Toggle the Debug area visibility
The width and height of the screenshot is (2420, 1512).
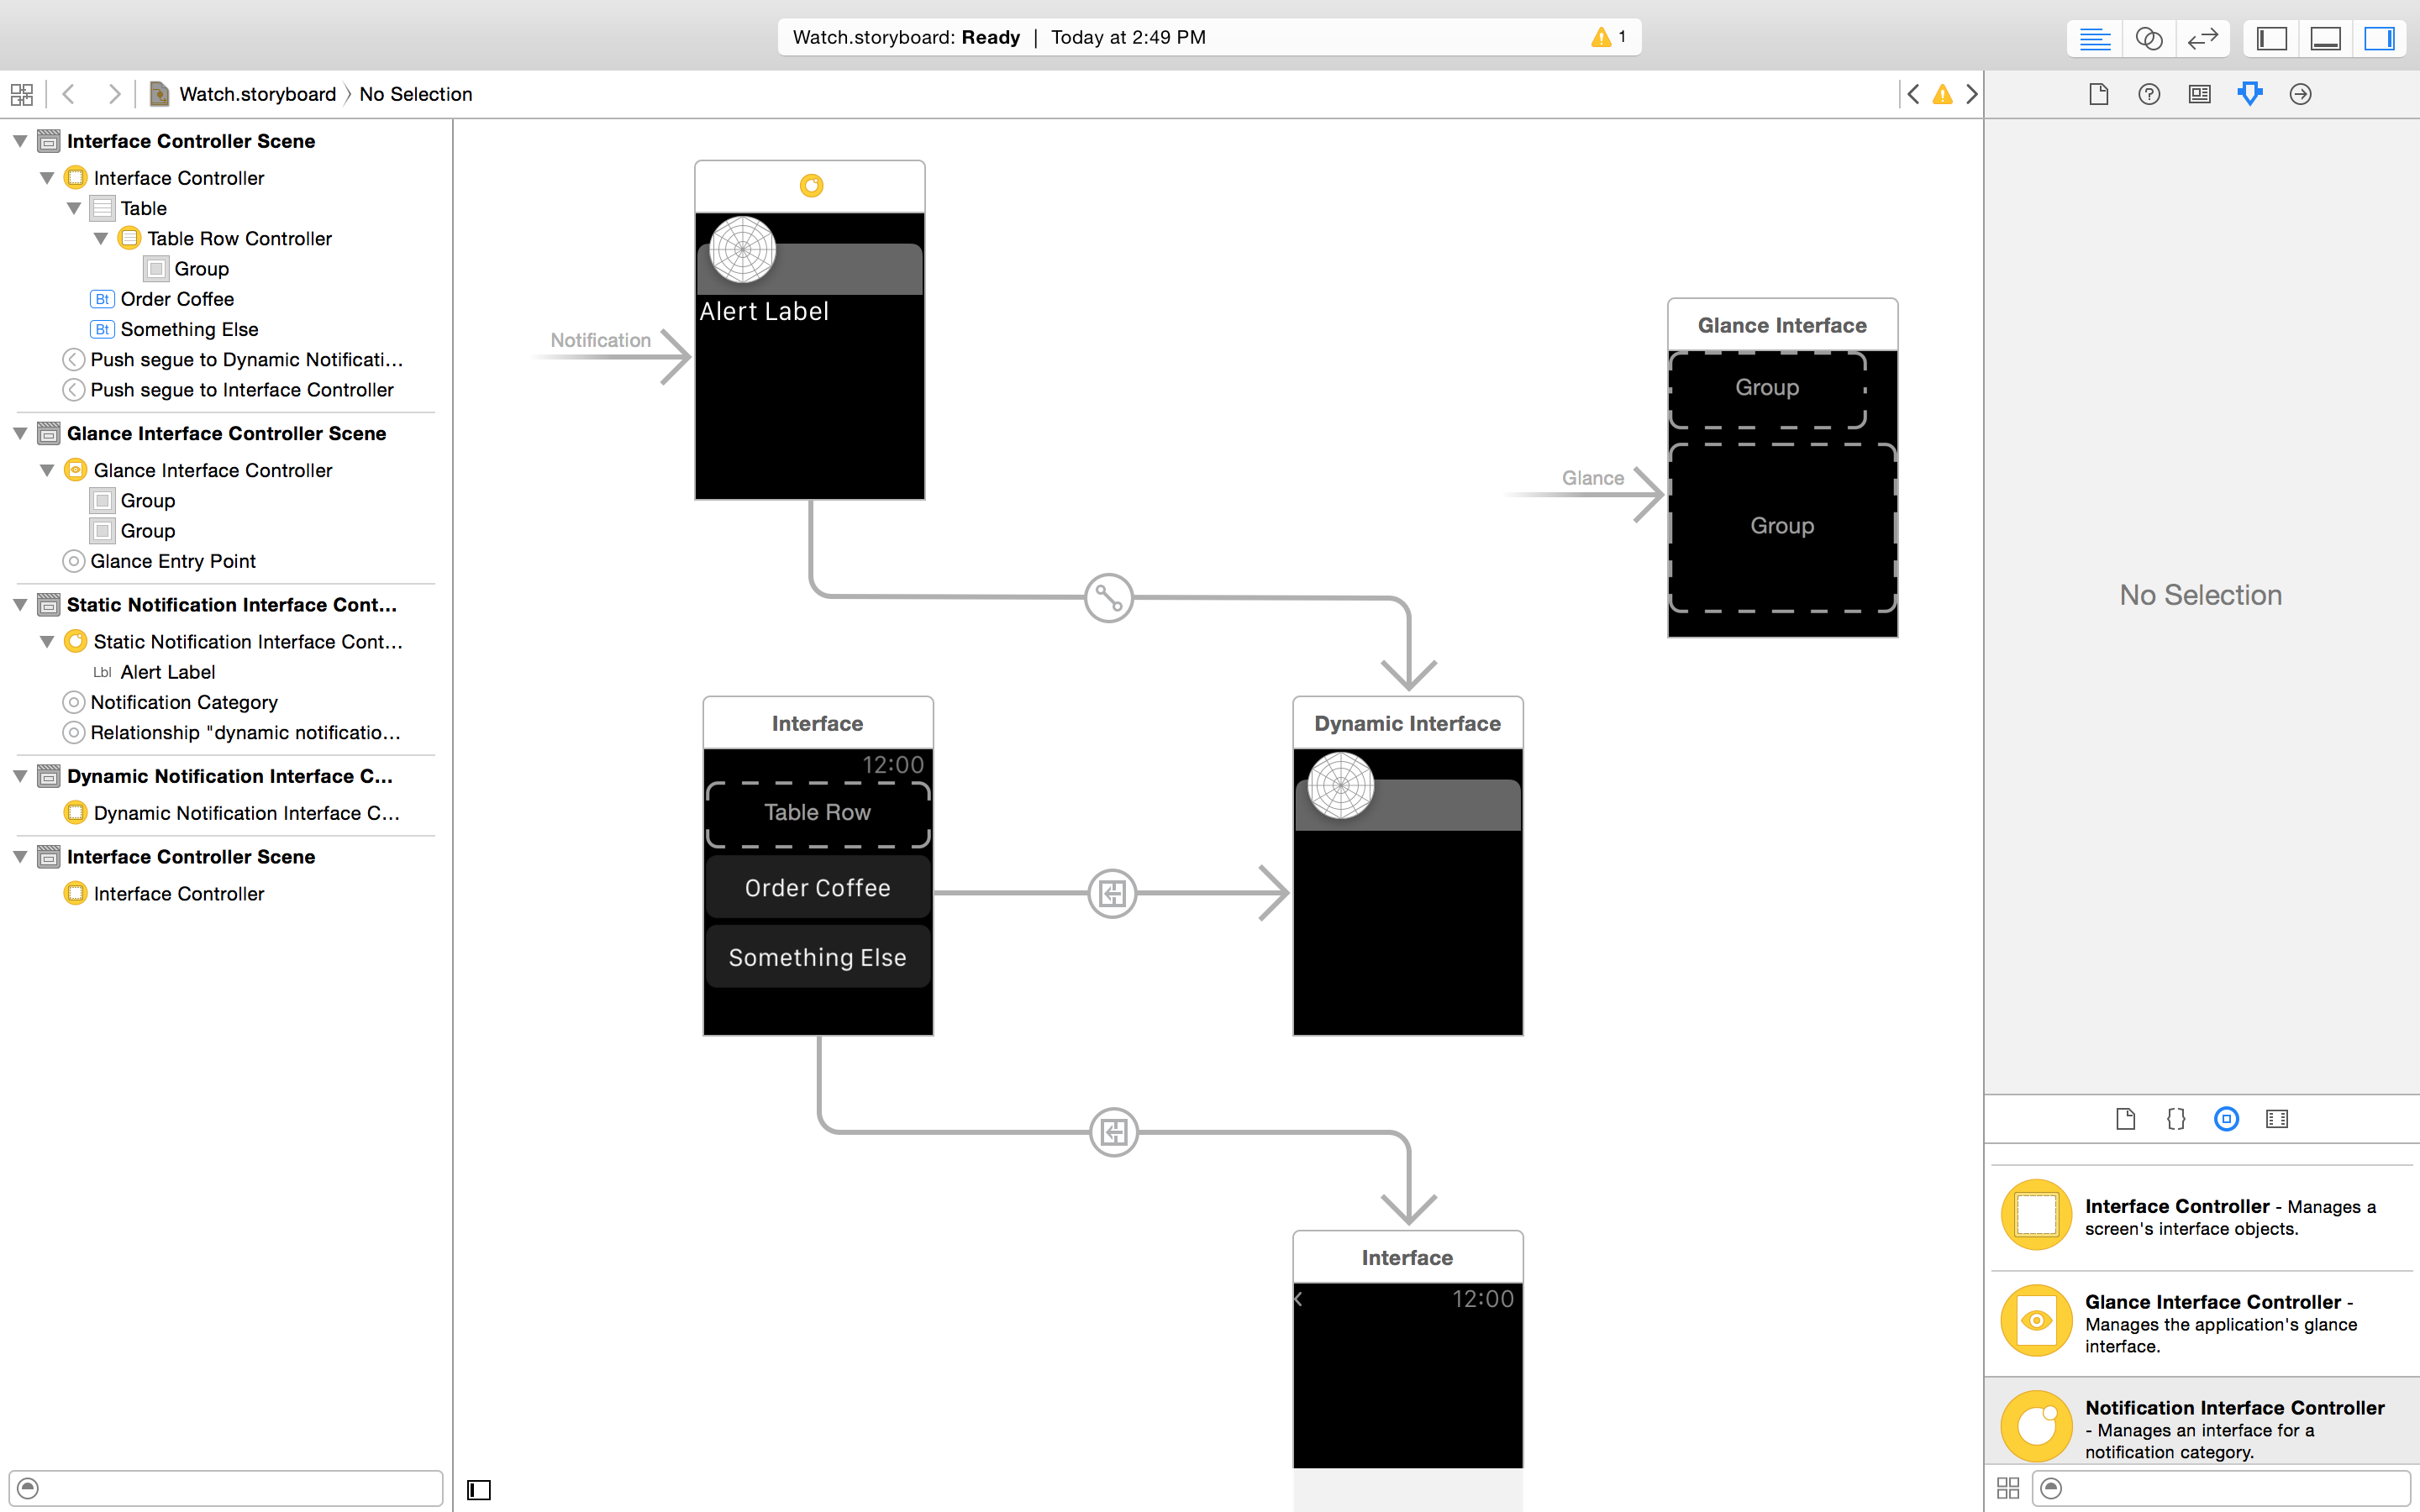2325,39
